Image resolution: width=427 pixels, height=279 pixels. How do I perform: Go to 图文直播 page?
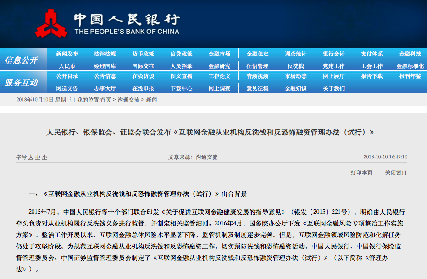181,76
